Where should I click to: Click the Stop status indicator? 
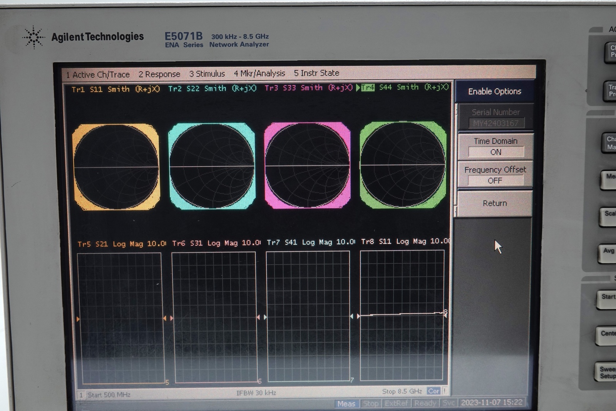pos(371,404)
